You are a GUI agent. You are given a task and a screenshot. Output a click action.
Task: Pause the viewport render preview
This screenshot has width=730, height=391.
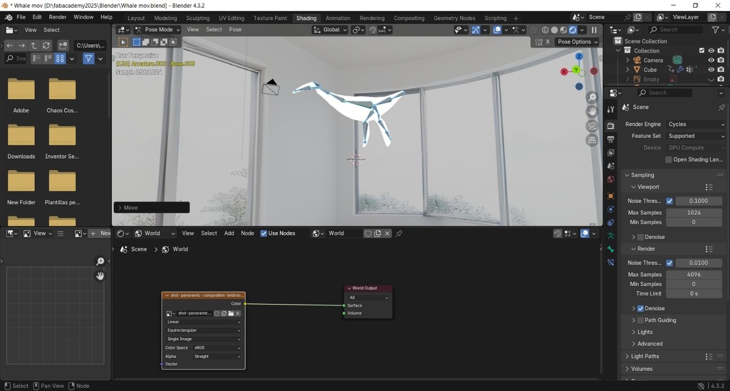[x=594, y=30]
